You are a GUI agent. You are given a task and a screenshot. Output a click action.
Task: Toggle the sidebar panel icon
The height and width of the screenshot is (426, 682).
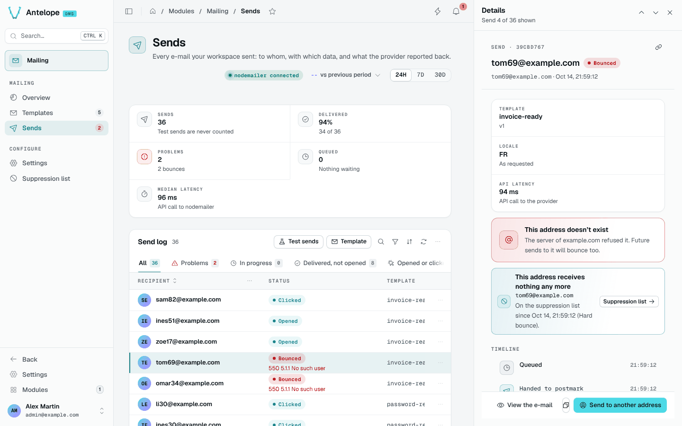tap(129, 11)
